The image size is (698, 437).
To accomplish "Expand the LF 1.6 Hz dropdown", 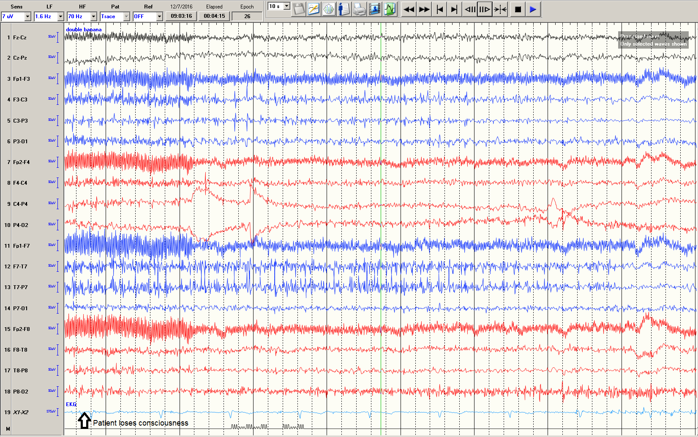I will (x=60, y=16).
